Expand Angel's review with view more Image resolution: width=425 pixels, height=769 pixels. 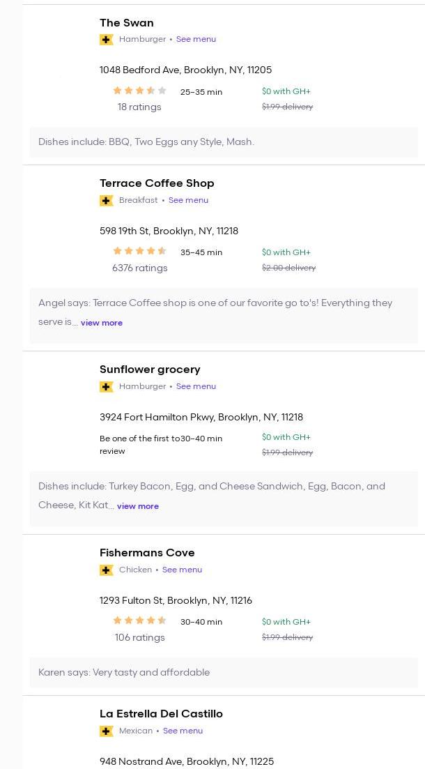pyautogui.click(x=102, y=323)
